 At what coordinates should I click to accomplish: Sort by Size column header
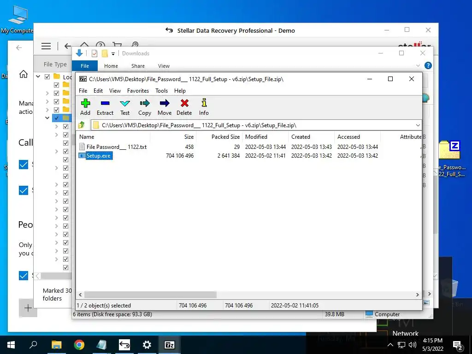point(173,136)
